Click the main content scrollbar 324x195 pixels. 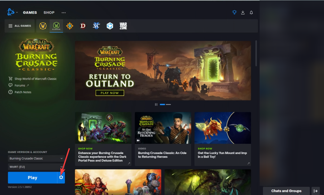point(256,53)
